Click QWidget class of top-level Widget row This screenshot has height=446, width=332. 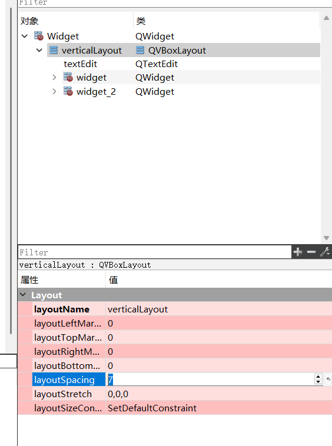(155, 36)
